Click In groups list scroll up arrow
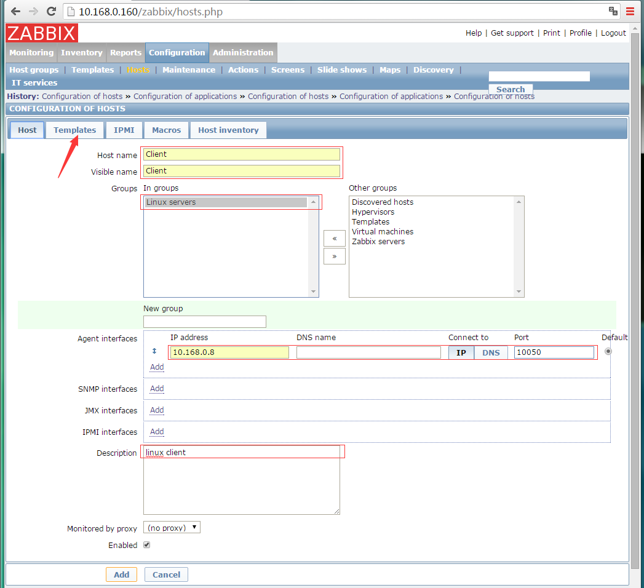This screenshot has height=588, width=644. (x=313, y=202)
